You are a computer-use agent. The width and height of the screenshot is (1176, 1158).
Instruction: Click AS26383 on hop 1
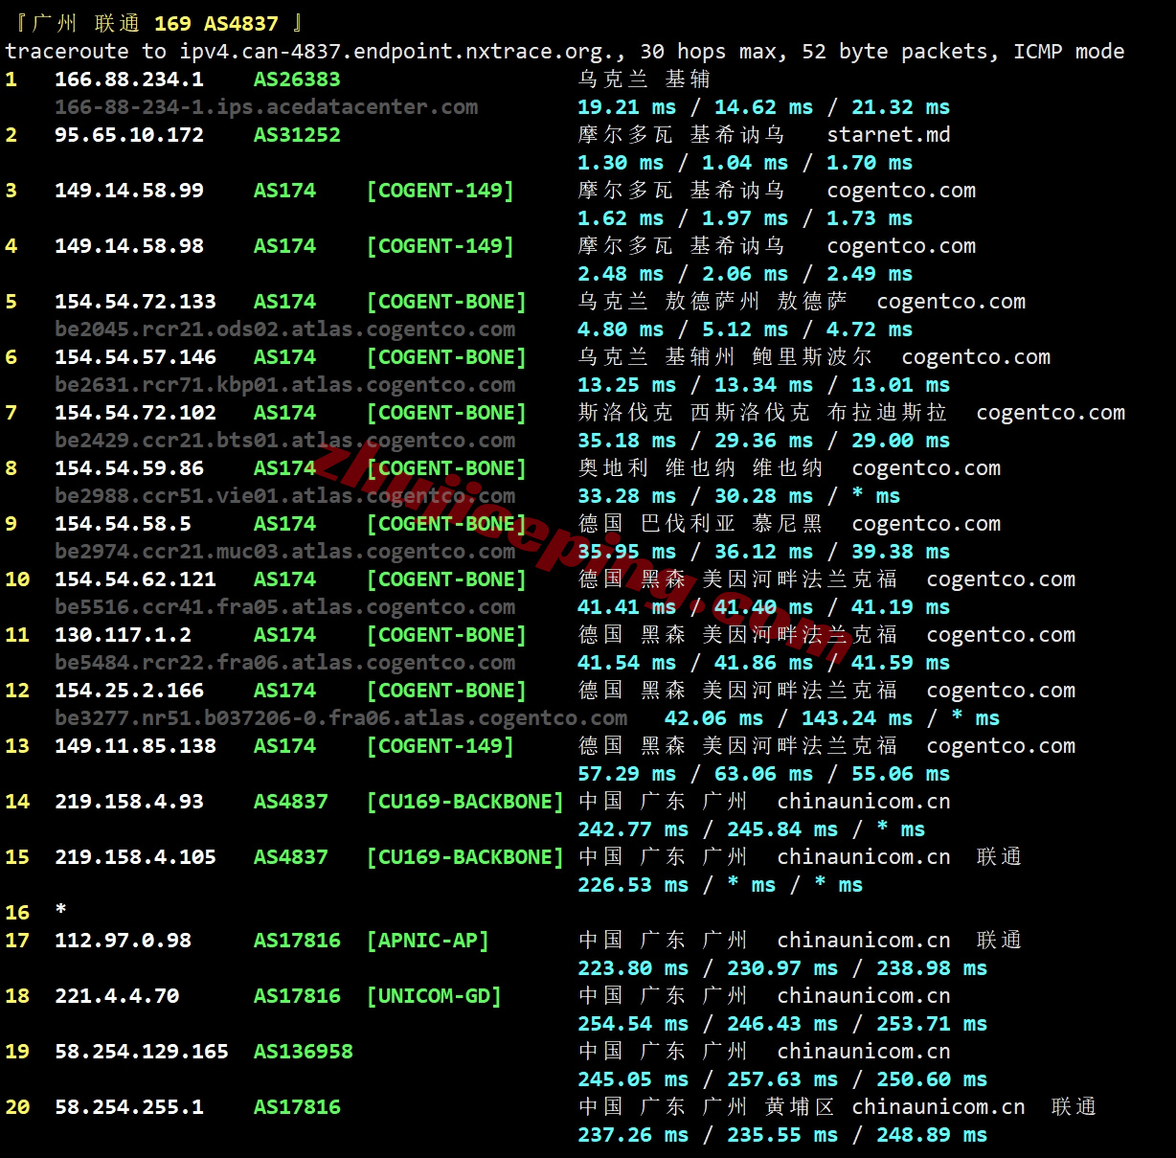tap(297, 79)
